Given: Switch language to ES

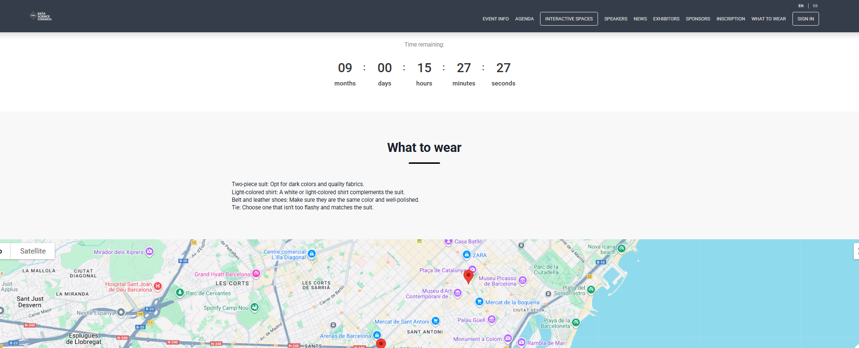Looking at the screenshot, I should click(x=815, y=6).
